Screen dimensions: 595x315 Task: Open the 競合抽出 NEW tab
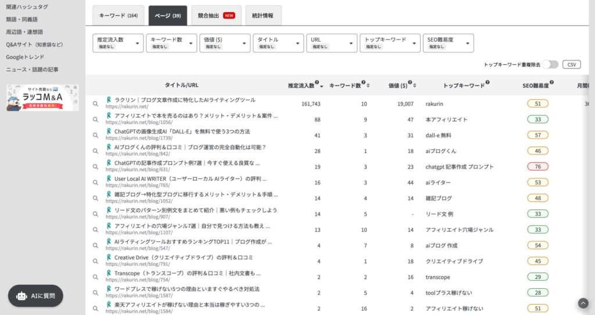tap(216, 16)
